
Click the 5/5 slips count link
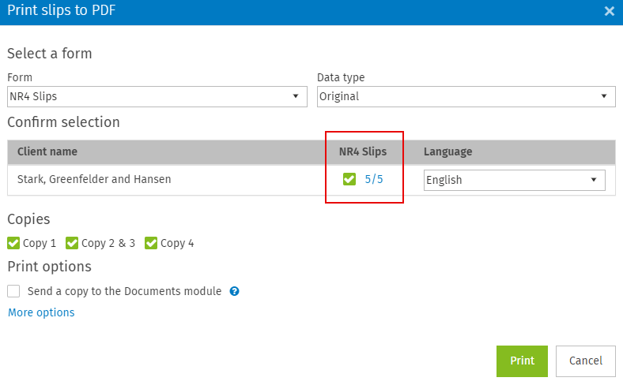[x=374, y=180]
